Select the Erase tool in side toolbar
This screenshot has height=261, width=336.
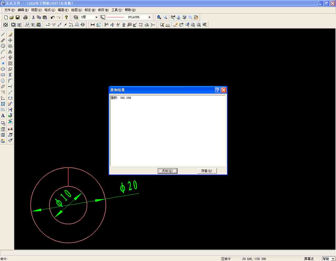click(10, 34)
